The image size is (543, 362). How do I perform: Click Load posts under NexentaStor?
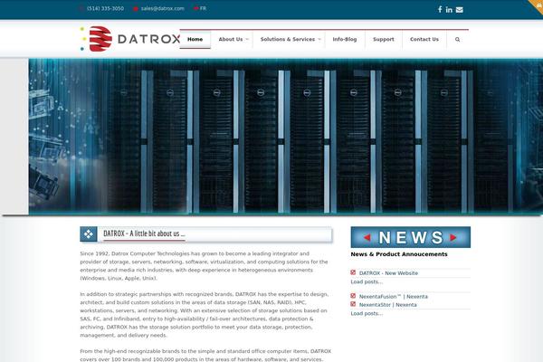(x=367, y=313)
